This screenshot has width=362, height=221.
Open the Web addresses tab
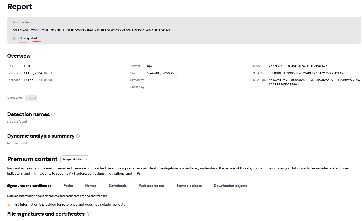pyautogui.click(x=152, y=186)
